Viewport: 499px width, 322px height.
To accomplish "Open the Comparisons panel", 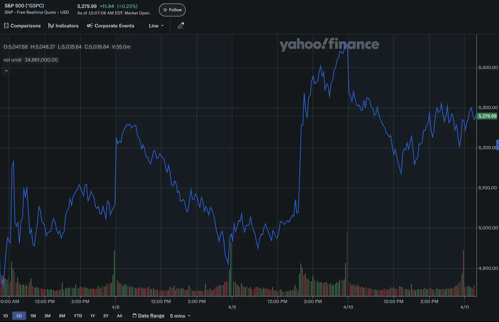I will [22, 26].
